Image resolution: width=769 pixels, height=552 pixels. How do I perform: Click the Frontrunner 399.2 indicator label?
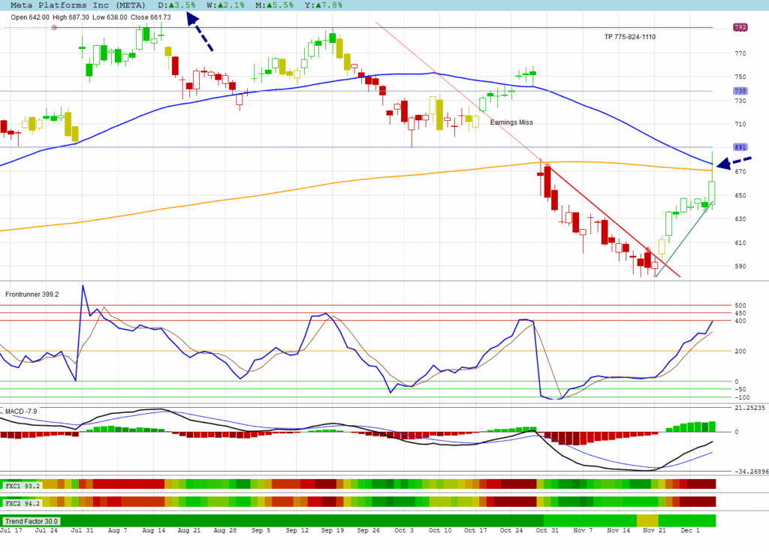(32, 294)
